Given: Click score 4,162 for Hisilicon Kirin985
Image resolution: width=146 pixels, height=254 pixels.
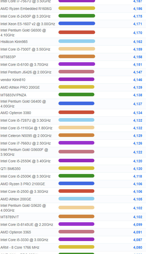Looking at the screenshot, I should point(138,42).
